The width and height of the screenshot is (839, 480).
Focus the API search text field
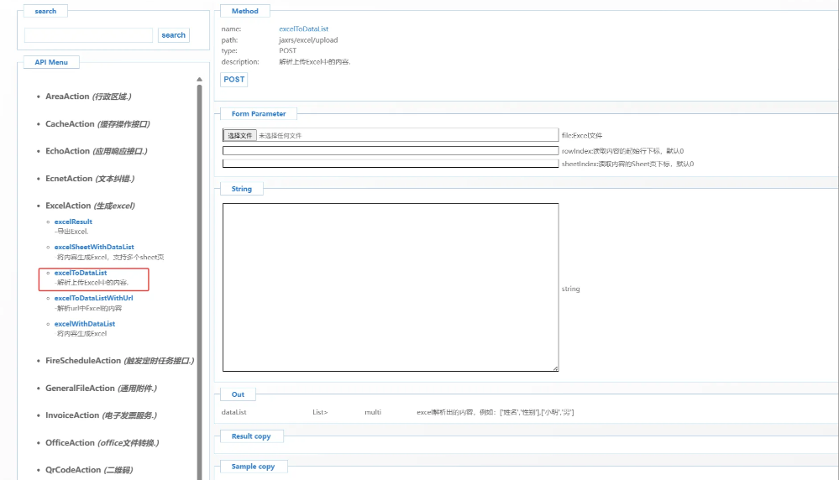pyautogui.click(x=88, y=35)
